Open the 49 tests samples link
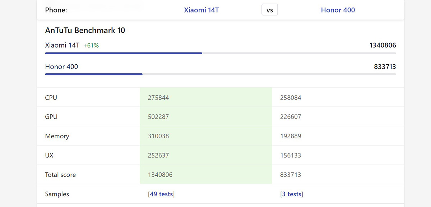 (x=161, y=194)
